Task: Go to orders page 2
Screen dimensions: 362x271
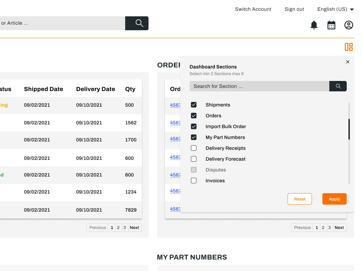Action: (x=323, y=228)
